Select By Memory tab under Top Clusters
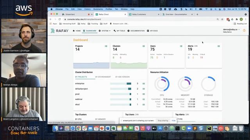Screen dimensions: 250x140 [x=100, y=119]
